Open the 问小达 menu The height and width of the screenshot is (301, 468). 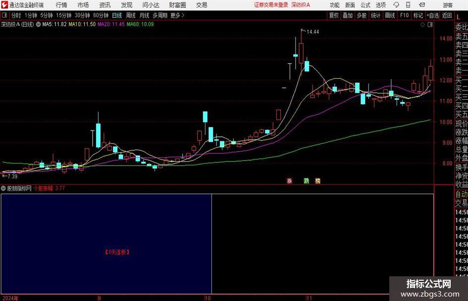click(151, 5)
